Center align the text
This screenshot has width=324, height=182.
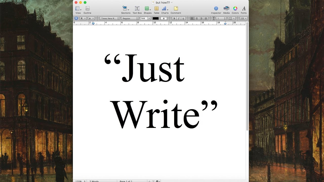point(197,18)
